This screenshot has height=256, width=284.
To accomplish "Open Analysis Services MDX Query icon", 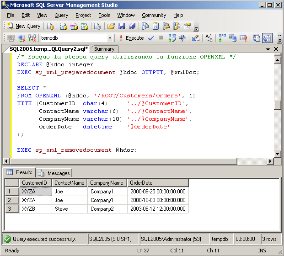I will [x=64, y=26].
